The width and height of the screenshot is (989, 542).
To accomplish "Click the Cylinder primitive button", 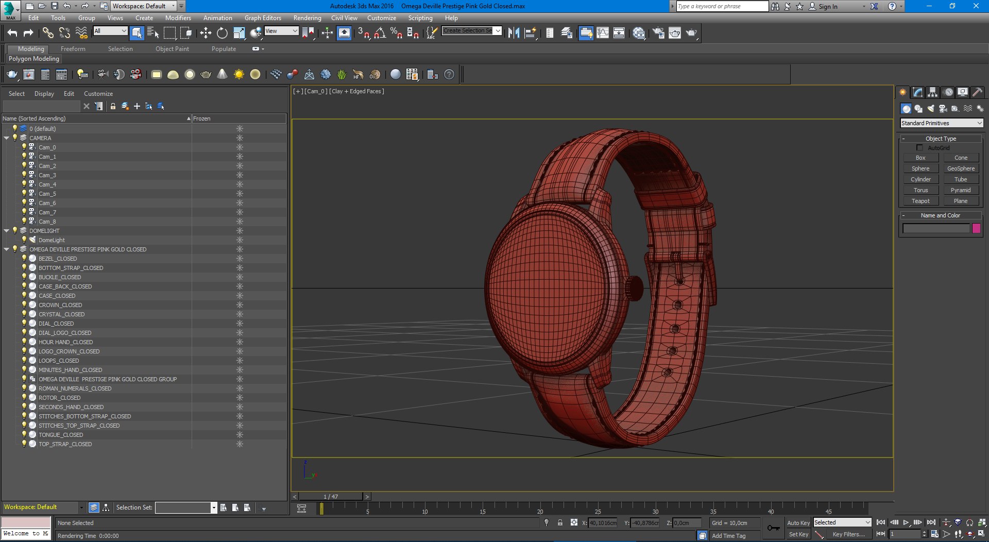I will (x=920, y=179).
